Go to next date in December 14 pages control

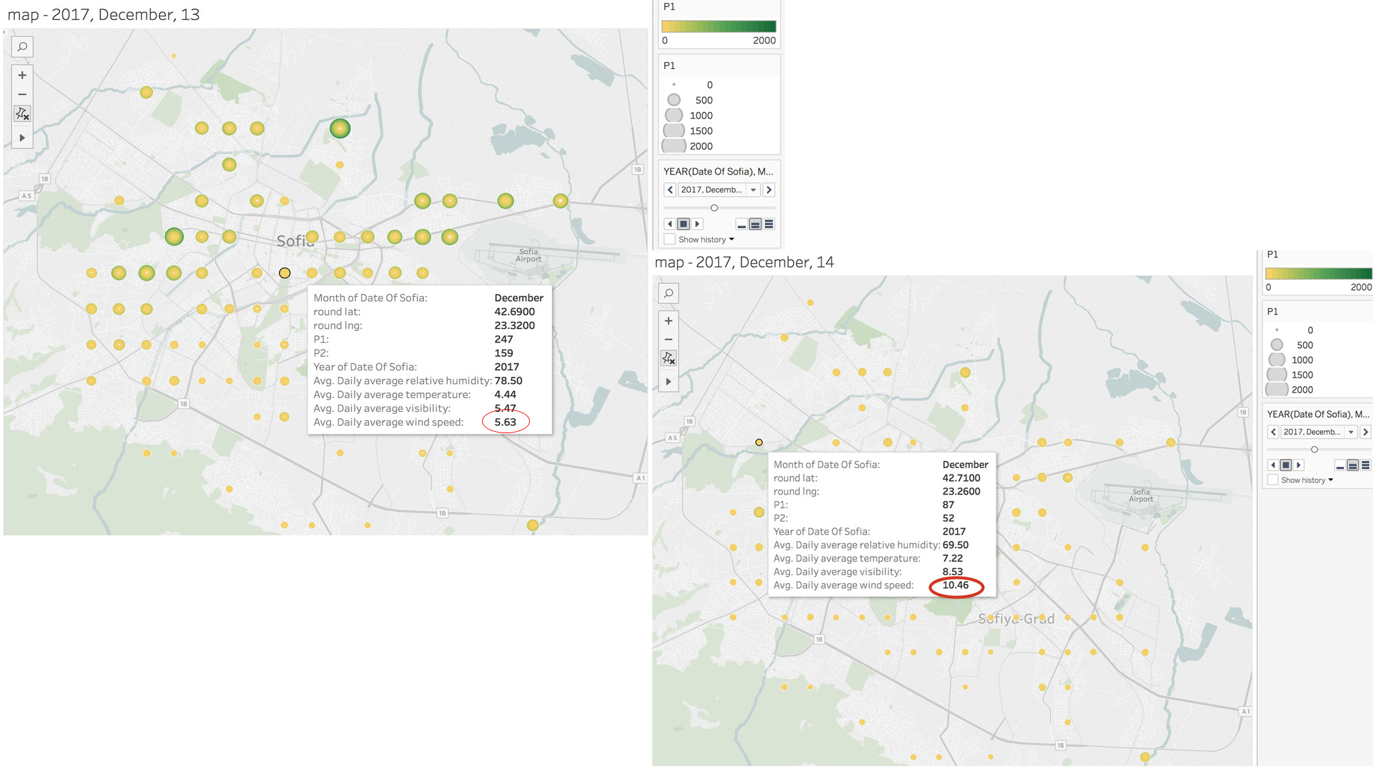coord(1365,432)
